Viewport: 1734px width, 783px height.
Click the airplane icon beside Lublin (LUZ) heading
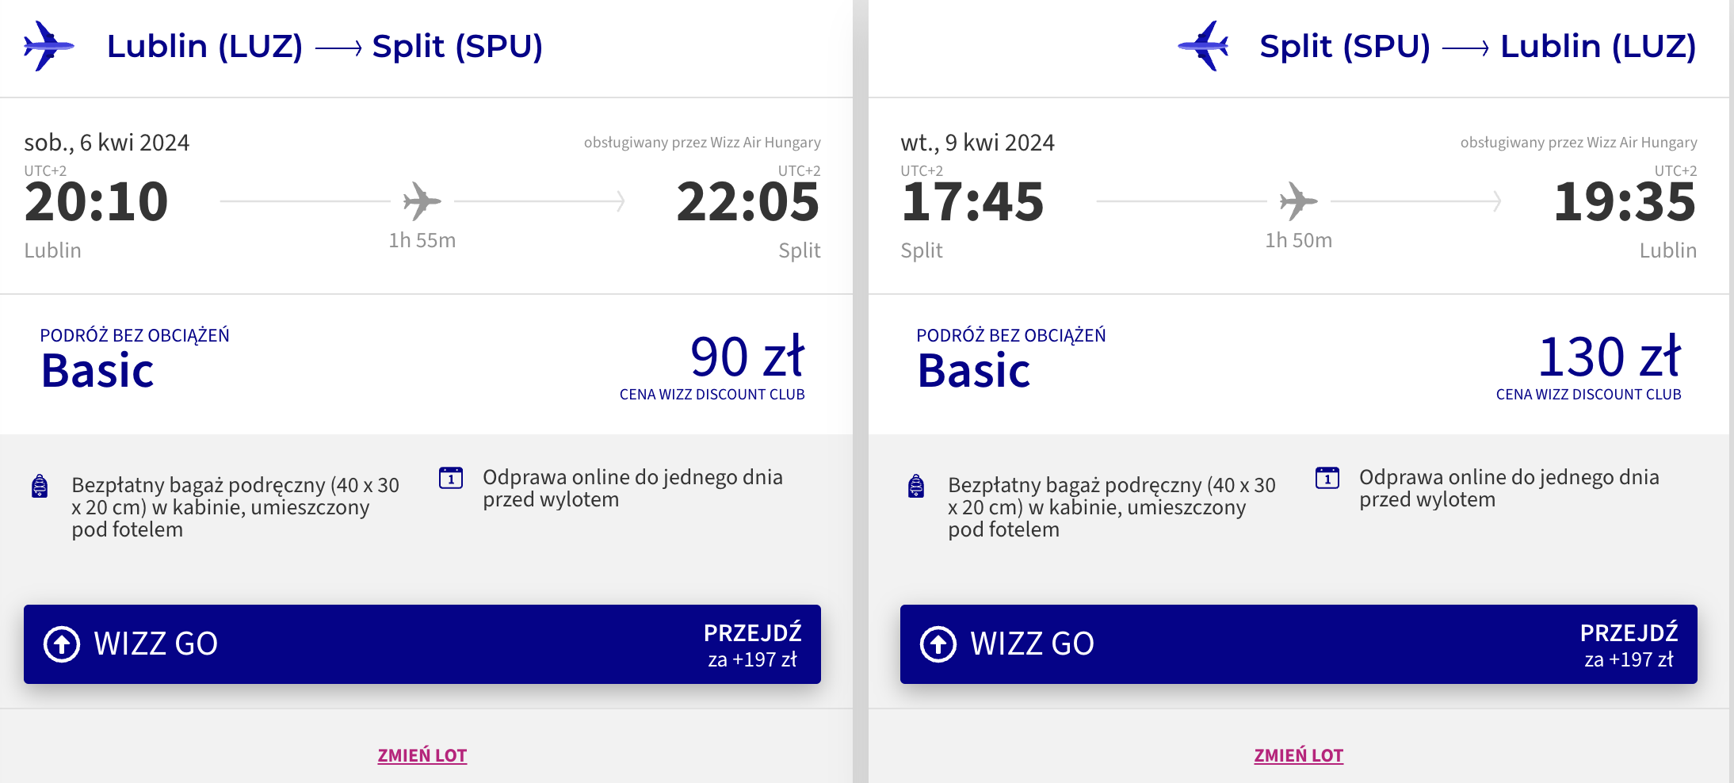pos(49,46)
